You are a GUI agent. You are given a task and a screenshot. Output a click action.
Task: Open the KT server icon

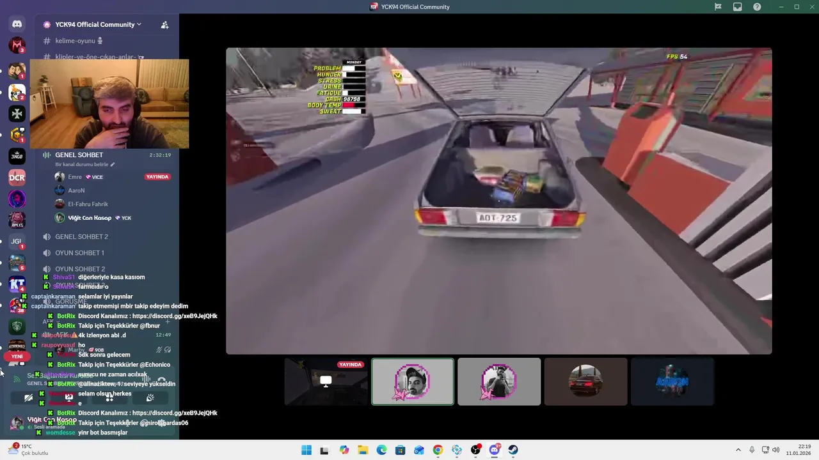(x=17, y=284)
